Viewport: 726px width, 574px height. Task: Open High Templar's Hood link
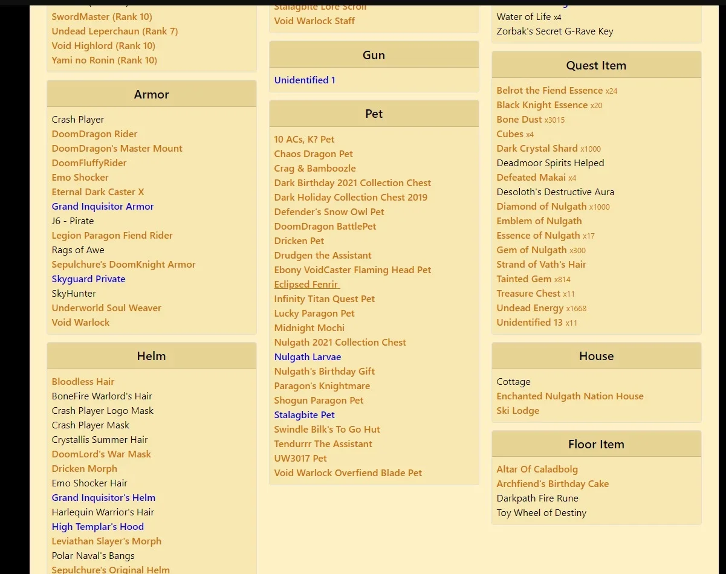tap(98, 527)
